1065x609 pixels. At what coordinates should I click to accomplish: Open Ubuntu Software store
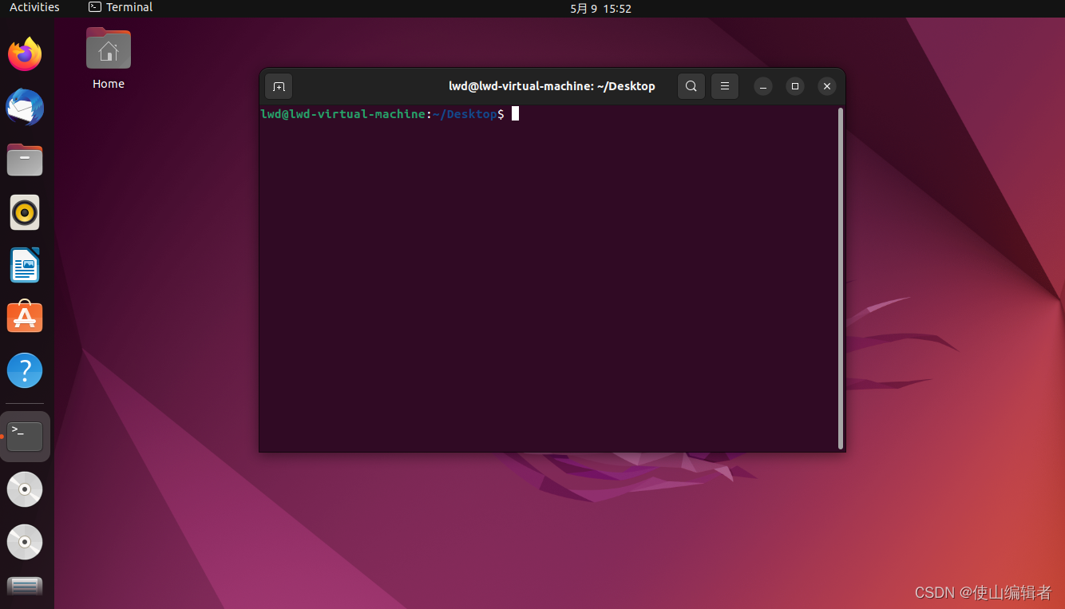coord(25,318)
